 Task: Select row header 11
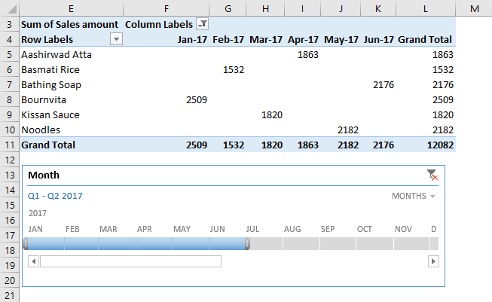[10, 145]
